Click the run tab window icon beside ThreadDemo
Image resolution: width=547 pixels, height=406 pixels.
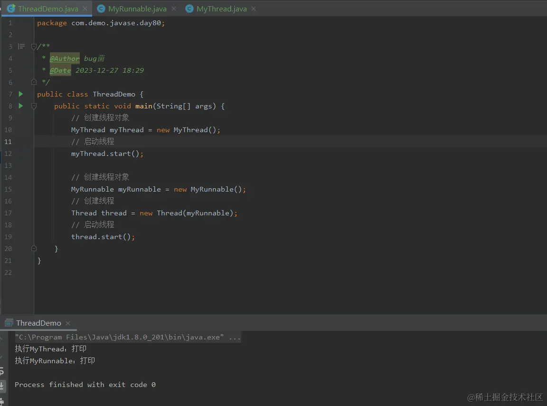9,323
